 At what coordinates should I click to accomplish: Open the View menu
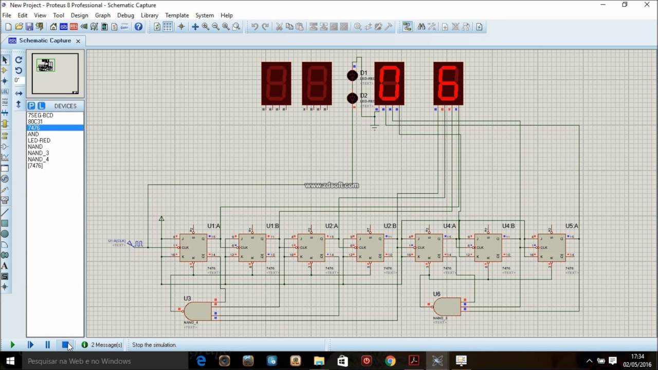click(40, 15)
